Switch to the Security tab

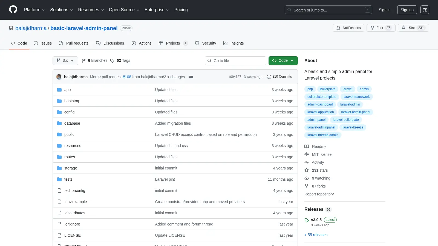click(206, 43)
